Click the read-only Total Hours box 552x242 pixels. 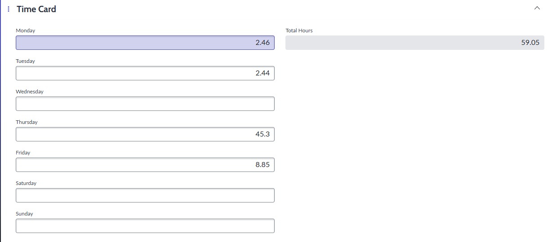click(414, 43)
